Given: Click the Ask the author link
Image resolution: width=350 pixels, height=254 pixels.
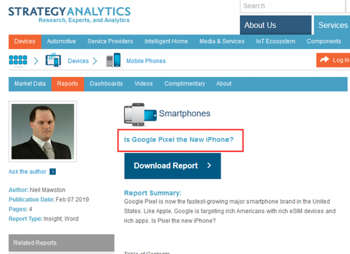Looking at the screenshot, I should coord(27,172).
